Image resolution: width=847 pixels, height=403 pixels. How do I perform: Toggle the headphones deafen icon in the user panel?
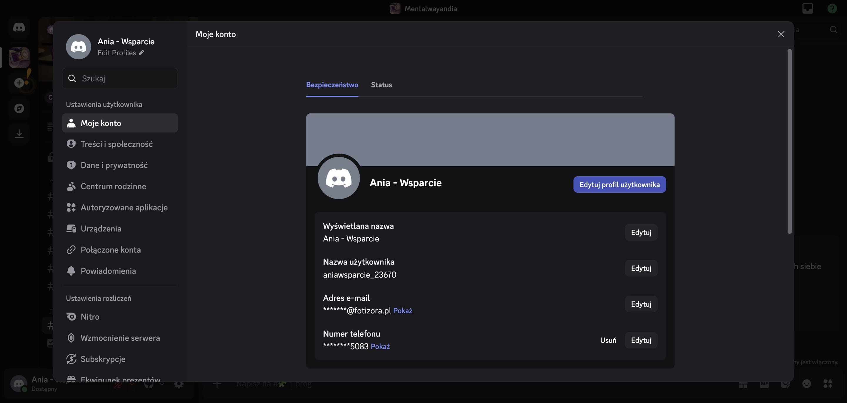click(149, 384)
